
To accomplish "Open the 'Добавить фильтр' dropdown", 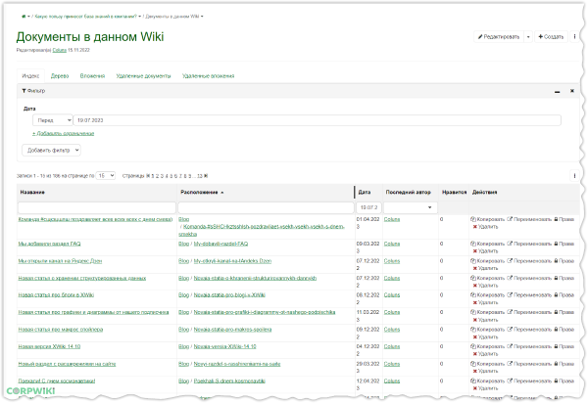I will coord(51,151).
